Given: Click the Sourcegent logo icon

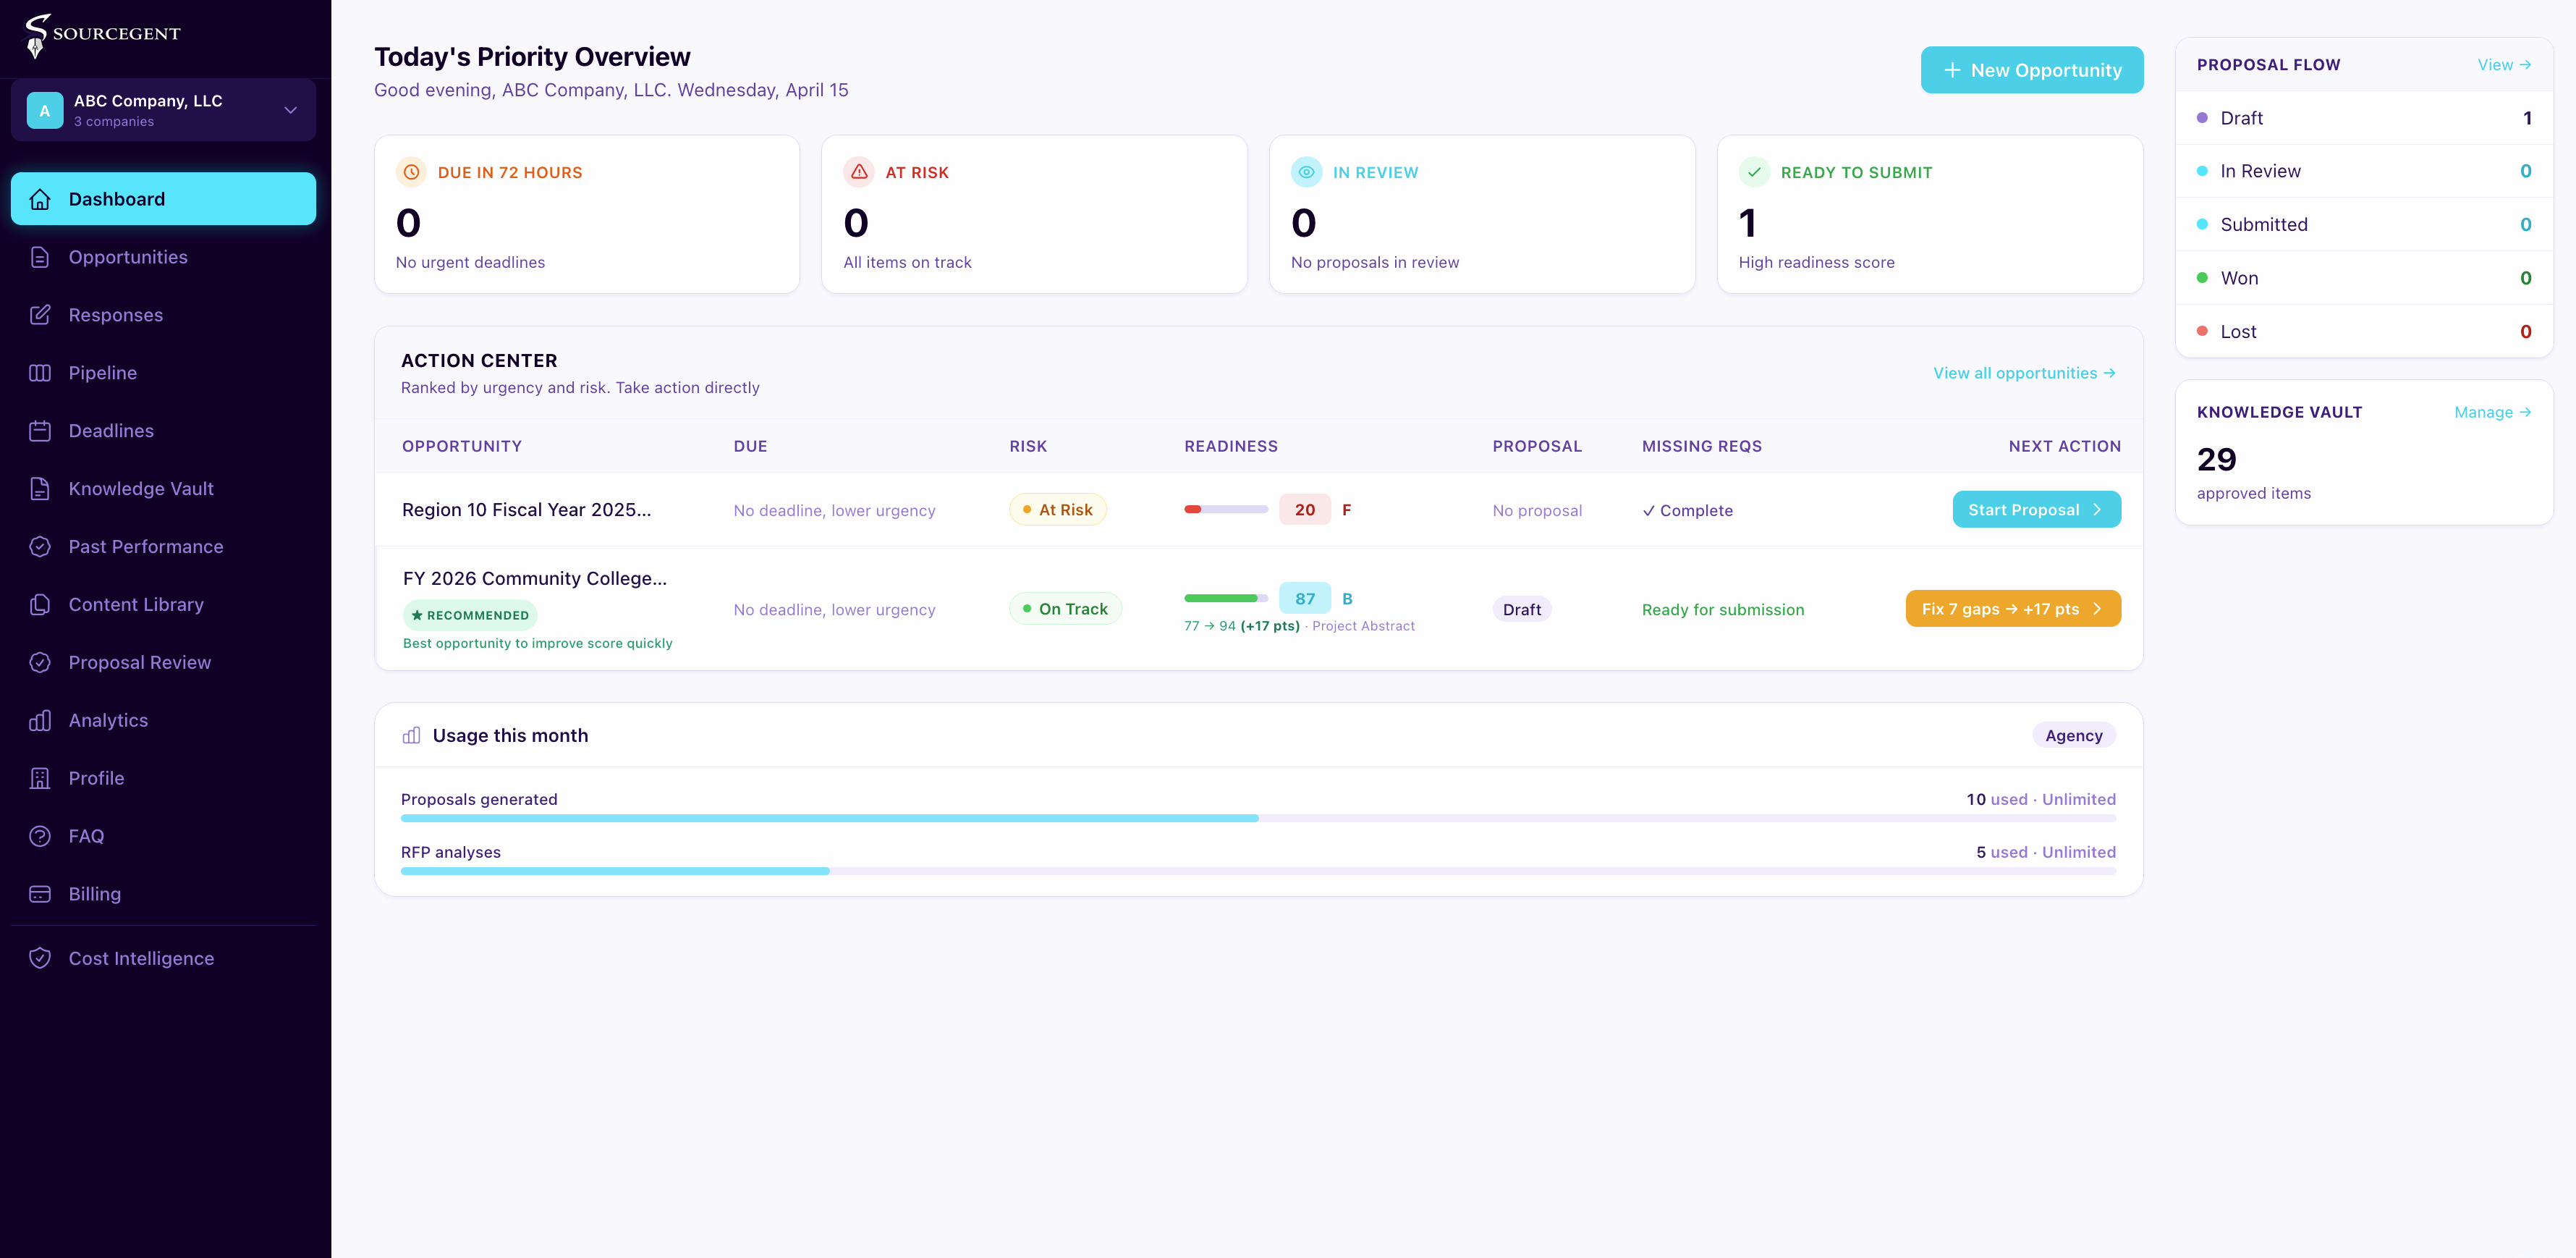Looking at the screenshot, I should click(36, 35).
